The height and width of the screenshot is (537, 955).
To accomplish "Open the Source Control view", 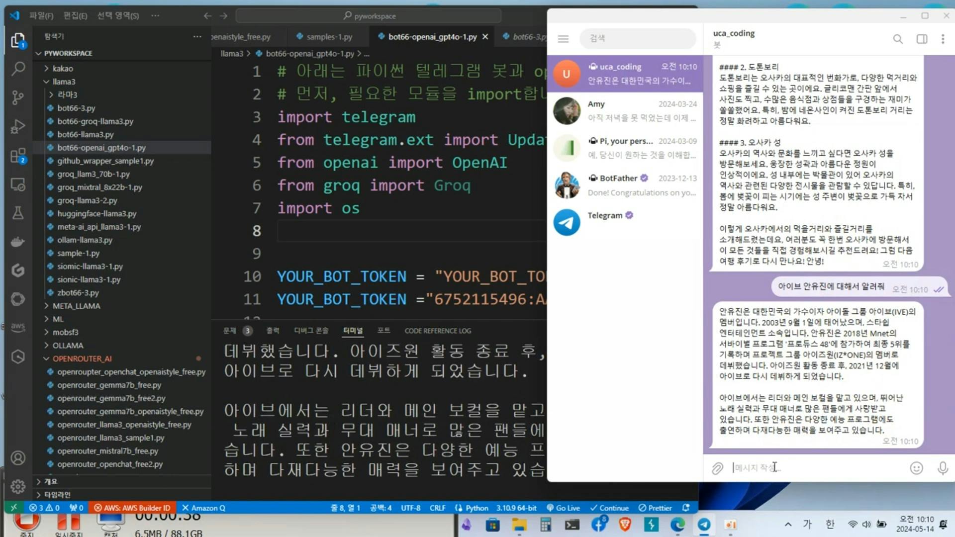I will click(18, 97).
